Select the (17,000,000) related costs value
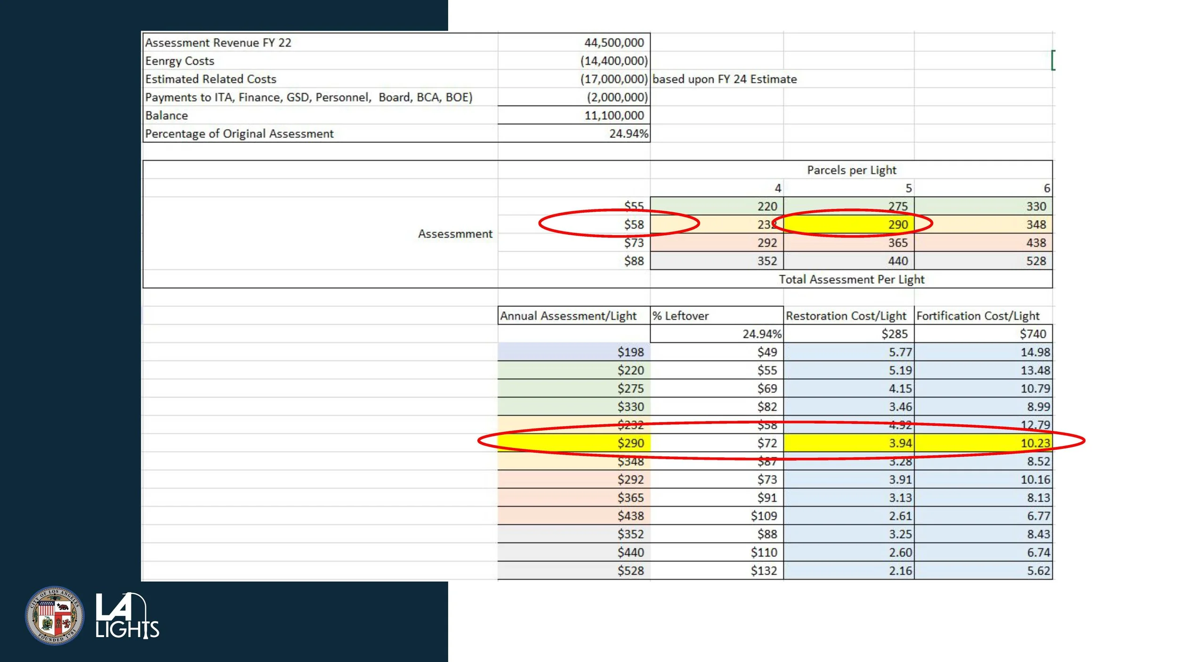 [x=574, y=79]
